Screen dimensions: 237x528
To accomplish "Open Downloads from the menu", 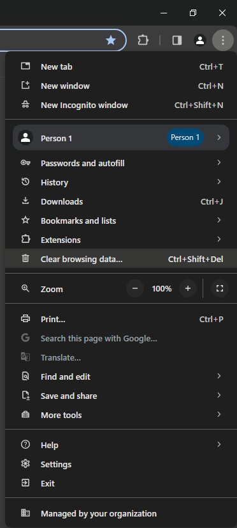I will click(121, 201).
